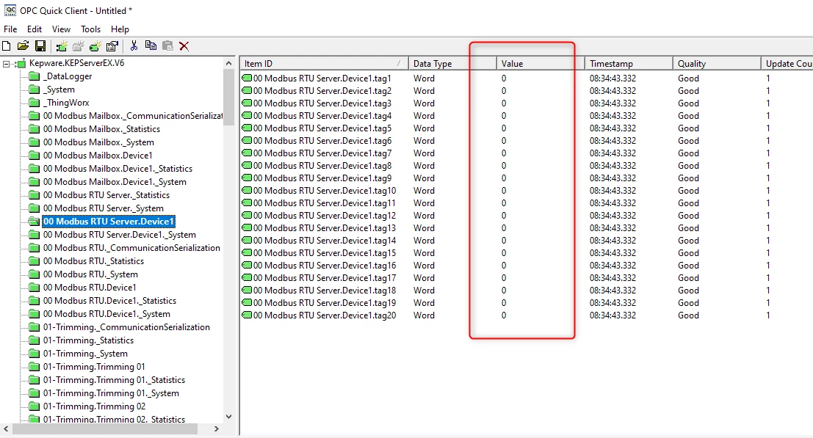Save using the floppy disk icon
Screen dimensions: 813x438
click(40, 46)
